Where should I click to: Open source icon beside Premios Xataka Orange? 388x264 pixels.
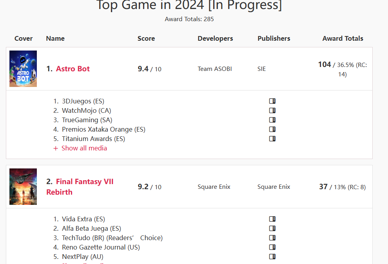pos(272,129)
